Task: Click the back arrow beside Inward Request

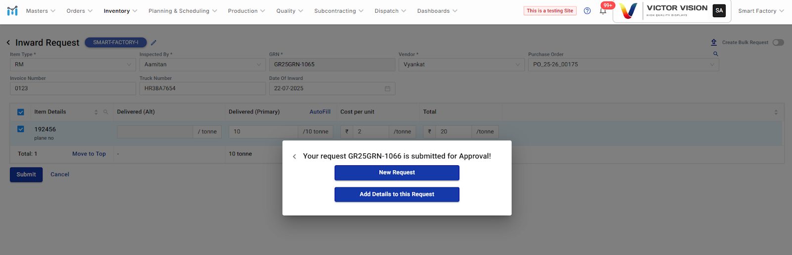Action: point(8,43)
